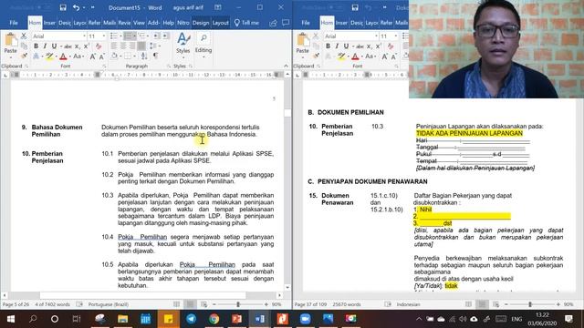Click Decrease Indent icon in left window
Screen dimensions: 584x328
tap(156, 36)
